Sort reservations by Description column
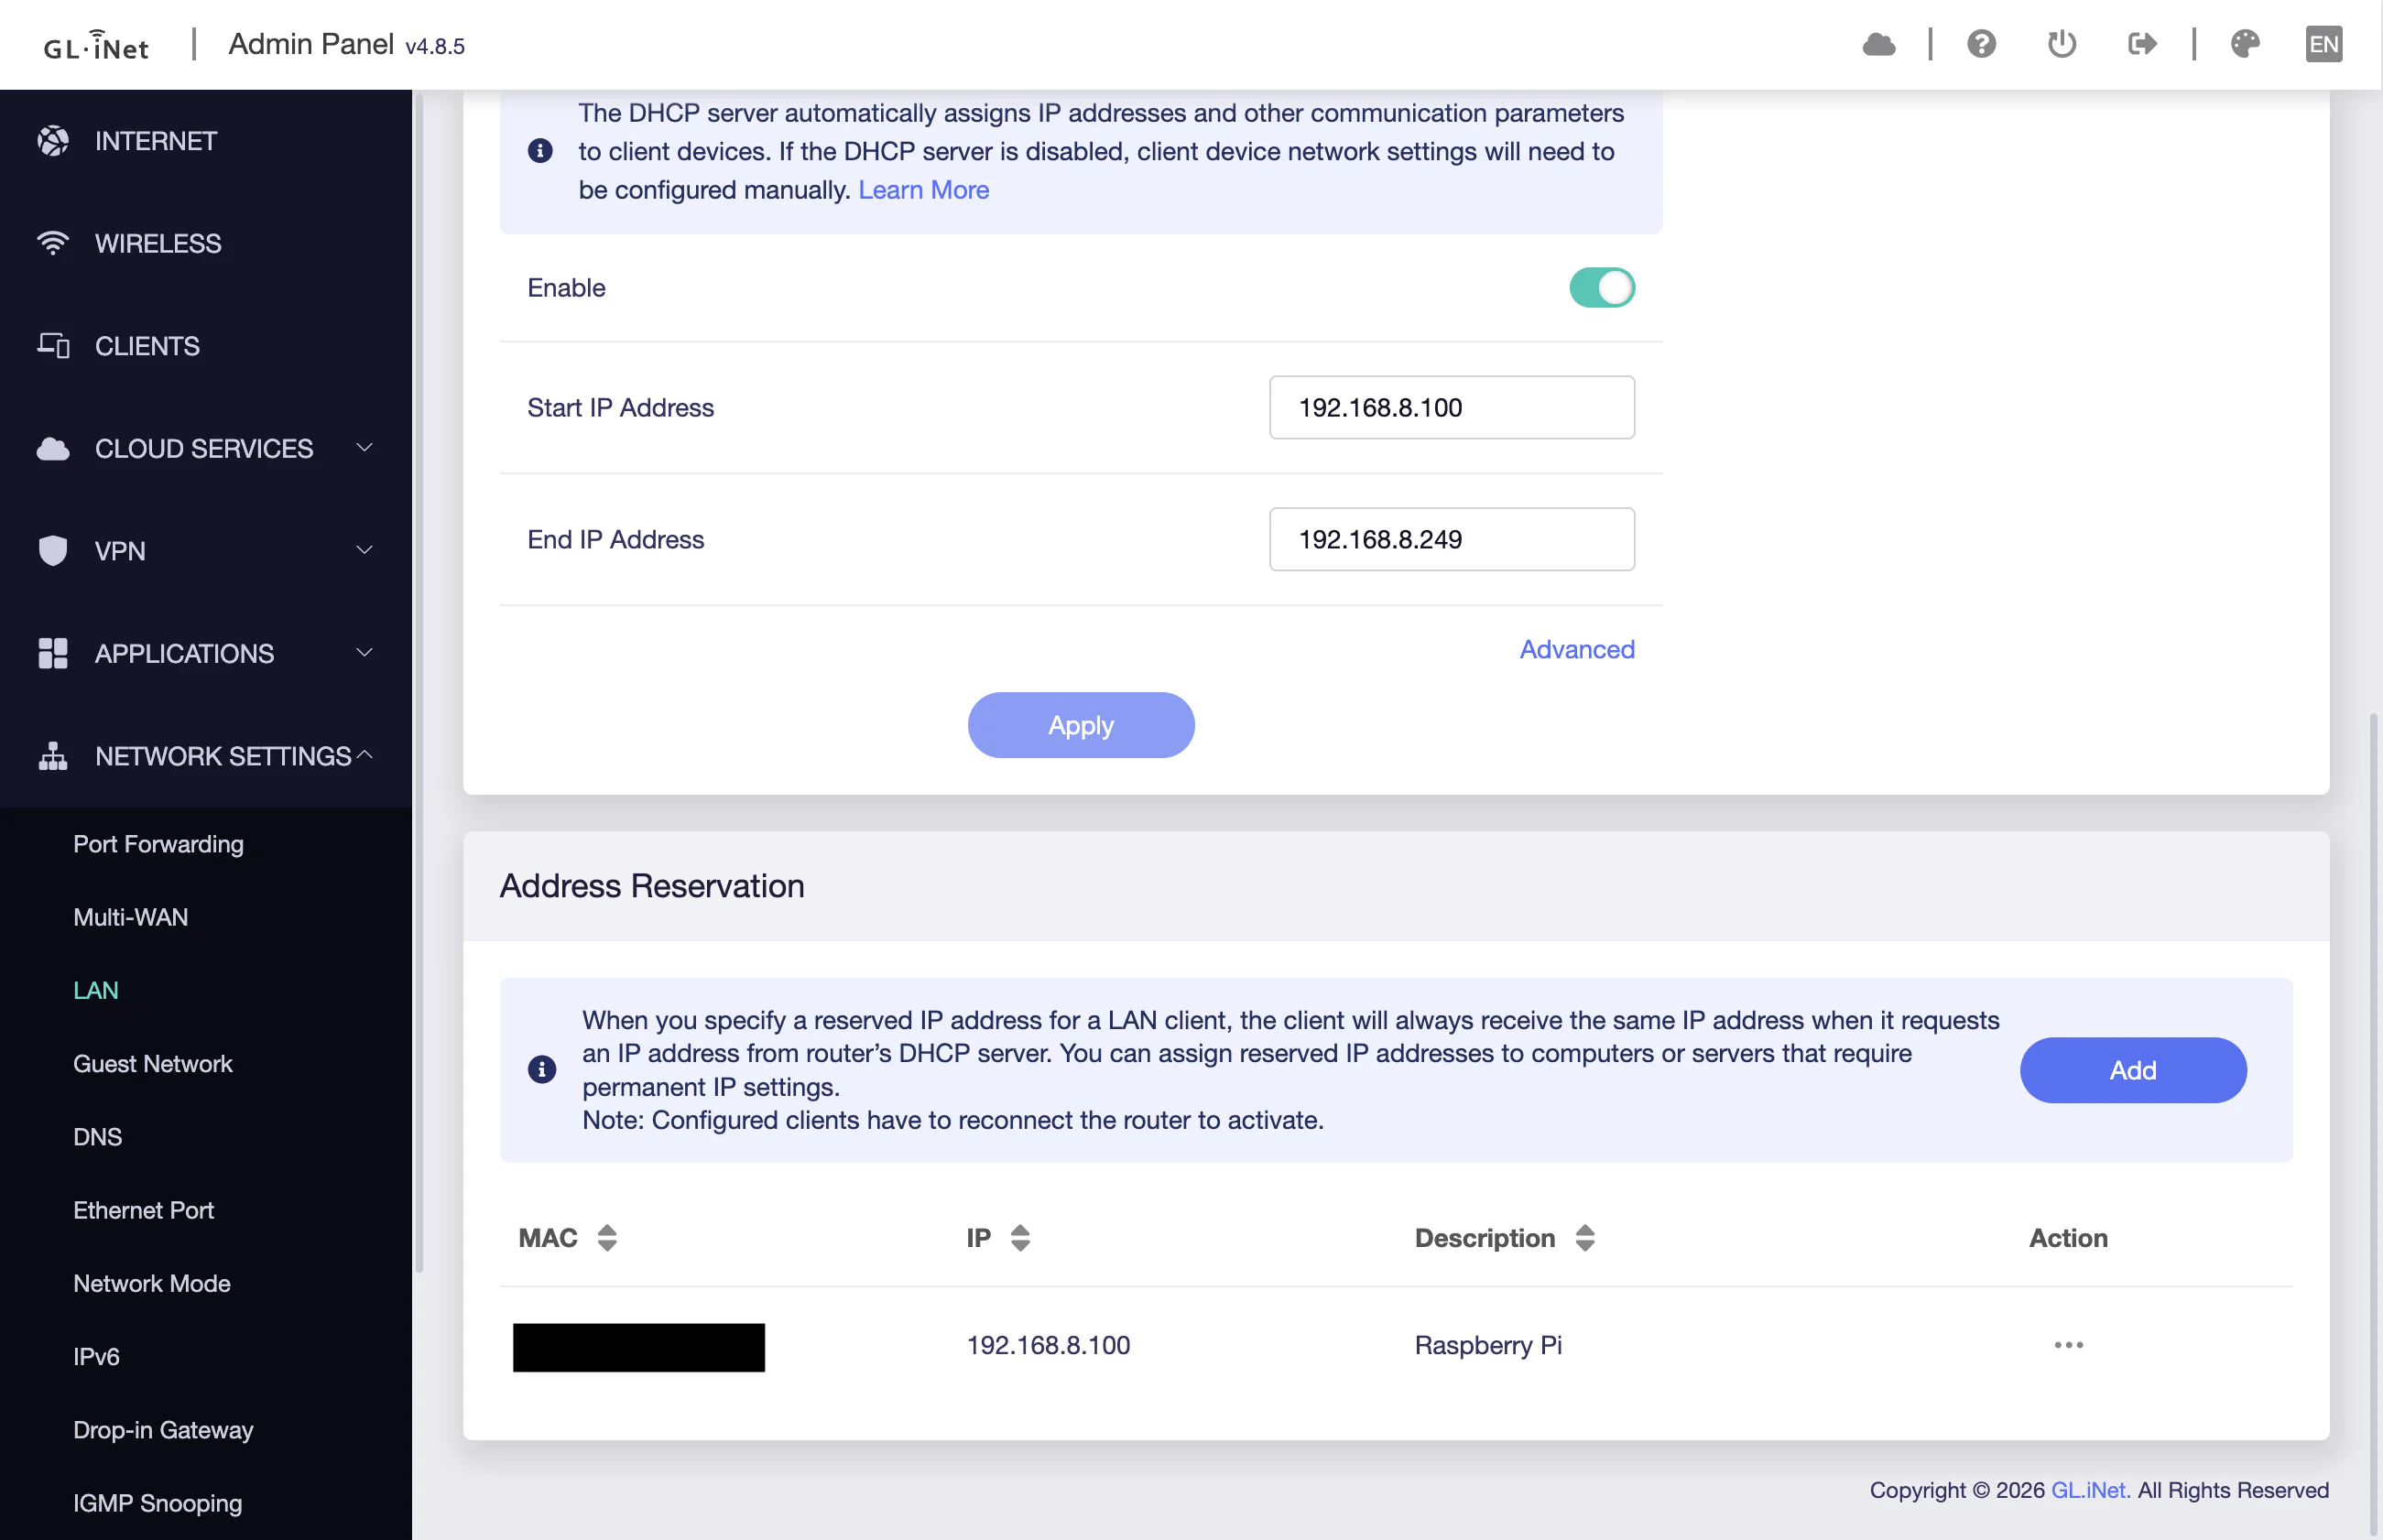The width and height of the screenshot is (2383, 1540). (x=1585, y=1238)
